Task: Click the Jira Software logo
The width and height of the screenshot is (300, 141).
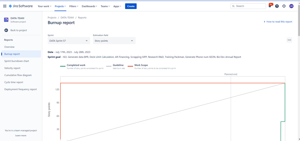Action: pos(21,6)
